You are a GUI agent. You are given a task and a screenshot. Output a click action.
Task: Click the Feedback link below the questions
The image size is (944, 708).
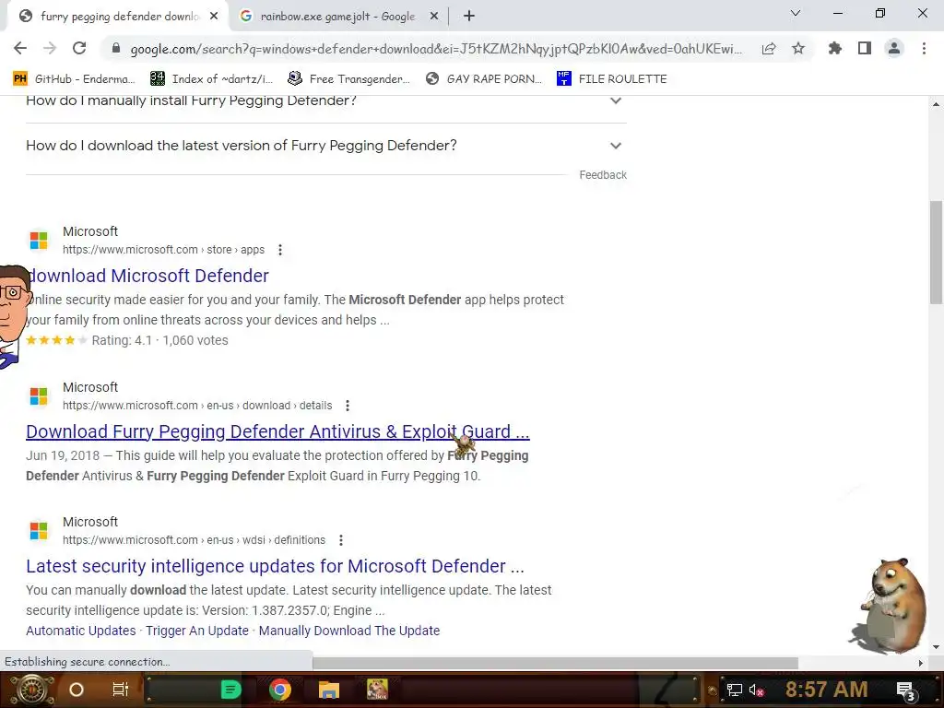[x=603, y=174]
